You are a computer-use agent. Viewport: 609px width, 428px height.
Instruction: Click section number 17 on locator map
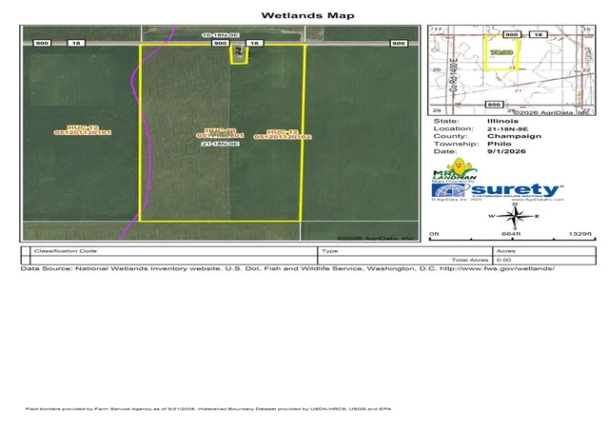coord(438,29)
